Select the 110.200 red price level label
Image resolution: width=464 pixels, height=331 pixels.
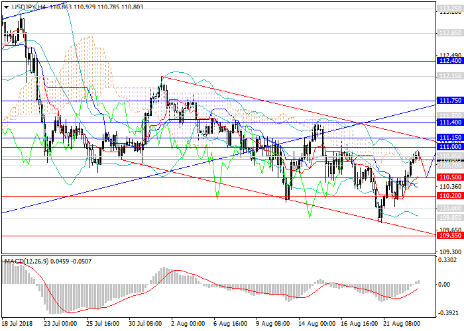tap(449, 196)
